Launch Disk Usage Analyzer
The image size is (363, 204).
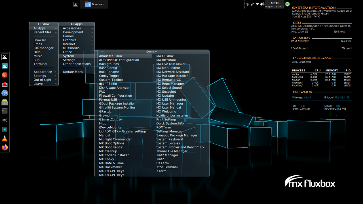(x=124, y=88)
